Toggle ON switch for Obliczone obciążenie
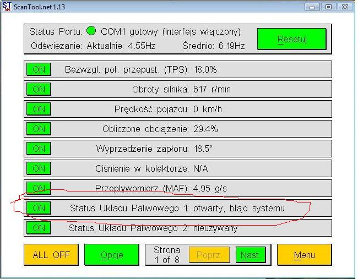This screenshot has height=279, width=358. click(x=39, y=129)
